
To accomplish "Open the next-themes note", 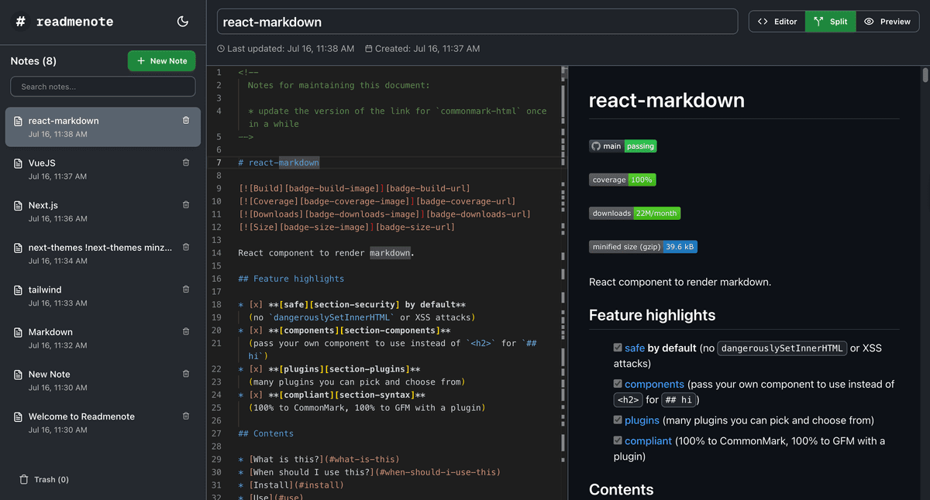I will click(103, 253).
